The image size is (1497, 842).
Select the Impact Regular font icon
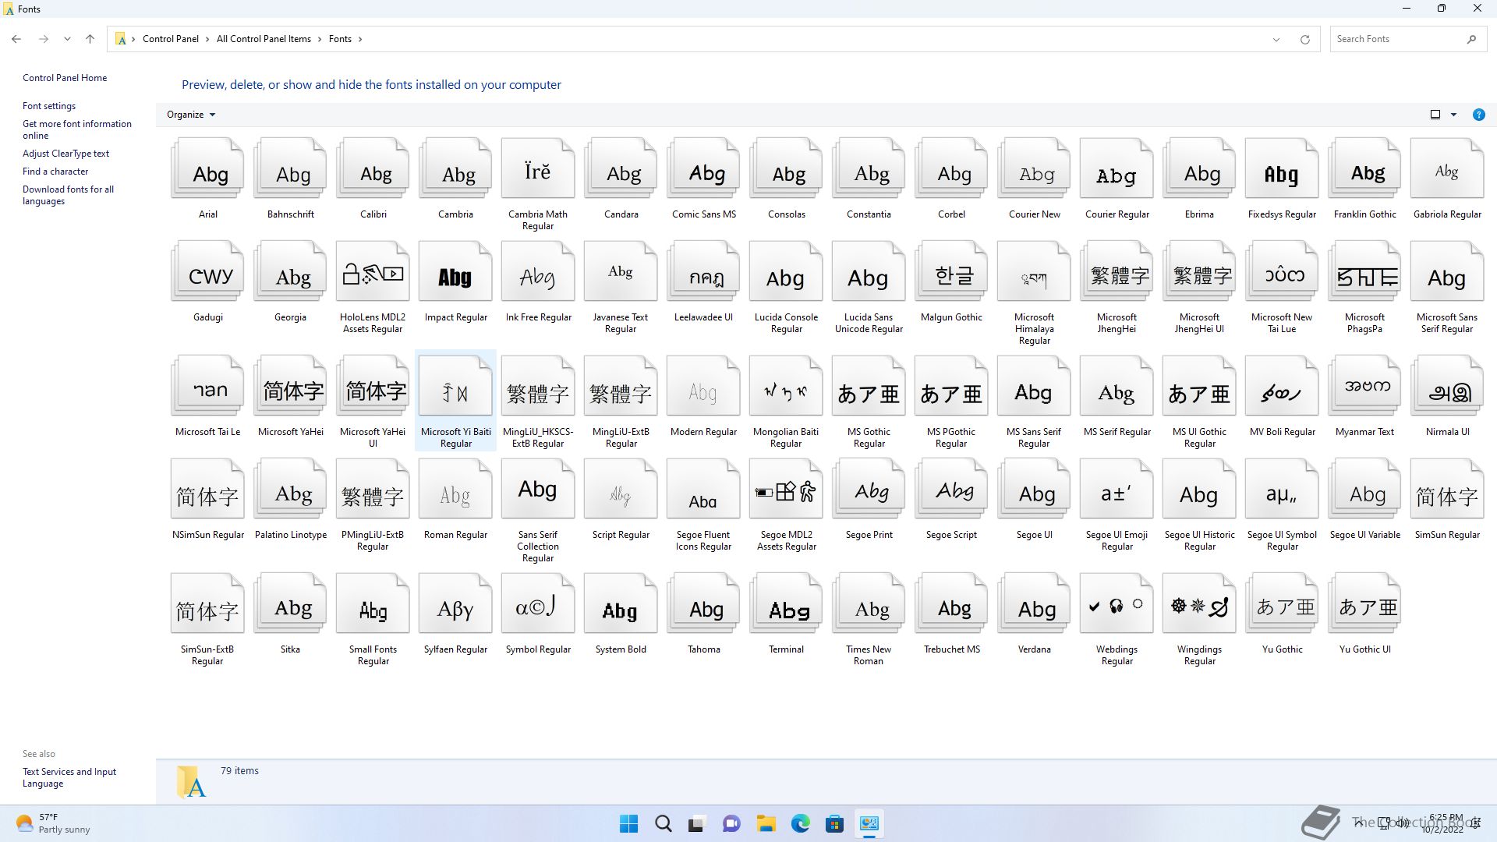coord(455,271)
